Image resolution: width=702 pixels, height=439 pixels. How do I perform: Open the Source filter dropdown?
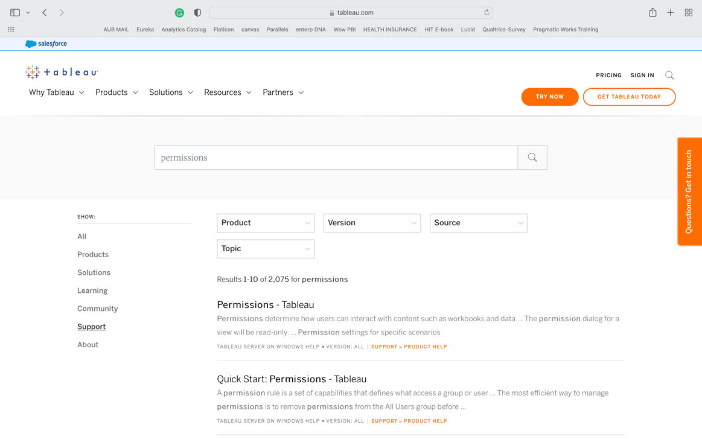[x=479, y=223]
